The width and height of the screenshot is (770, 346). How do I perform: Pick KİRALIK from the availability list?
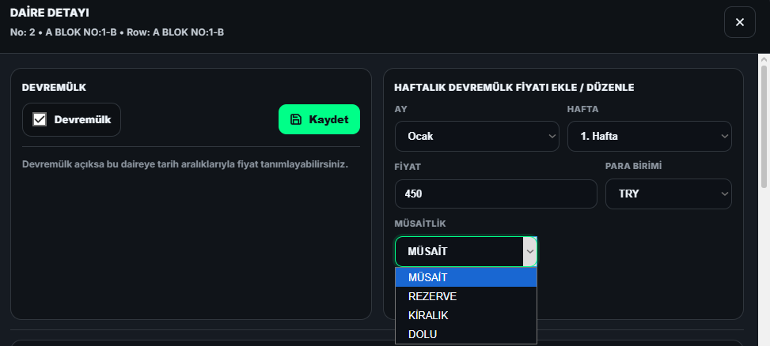pos(465,315)
